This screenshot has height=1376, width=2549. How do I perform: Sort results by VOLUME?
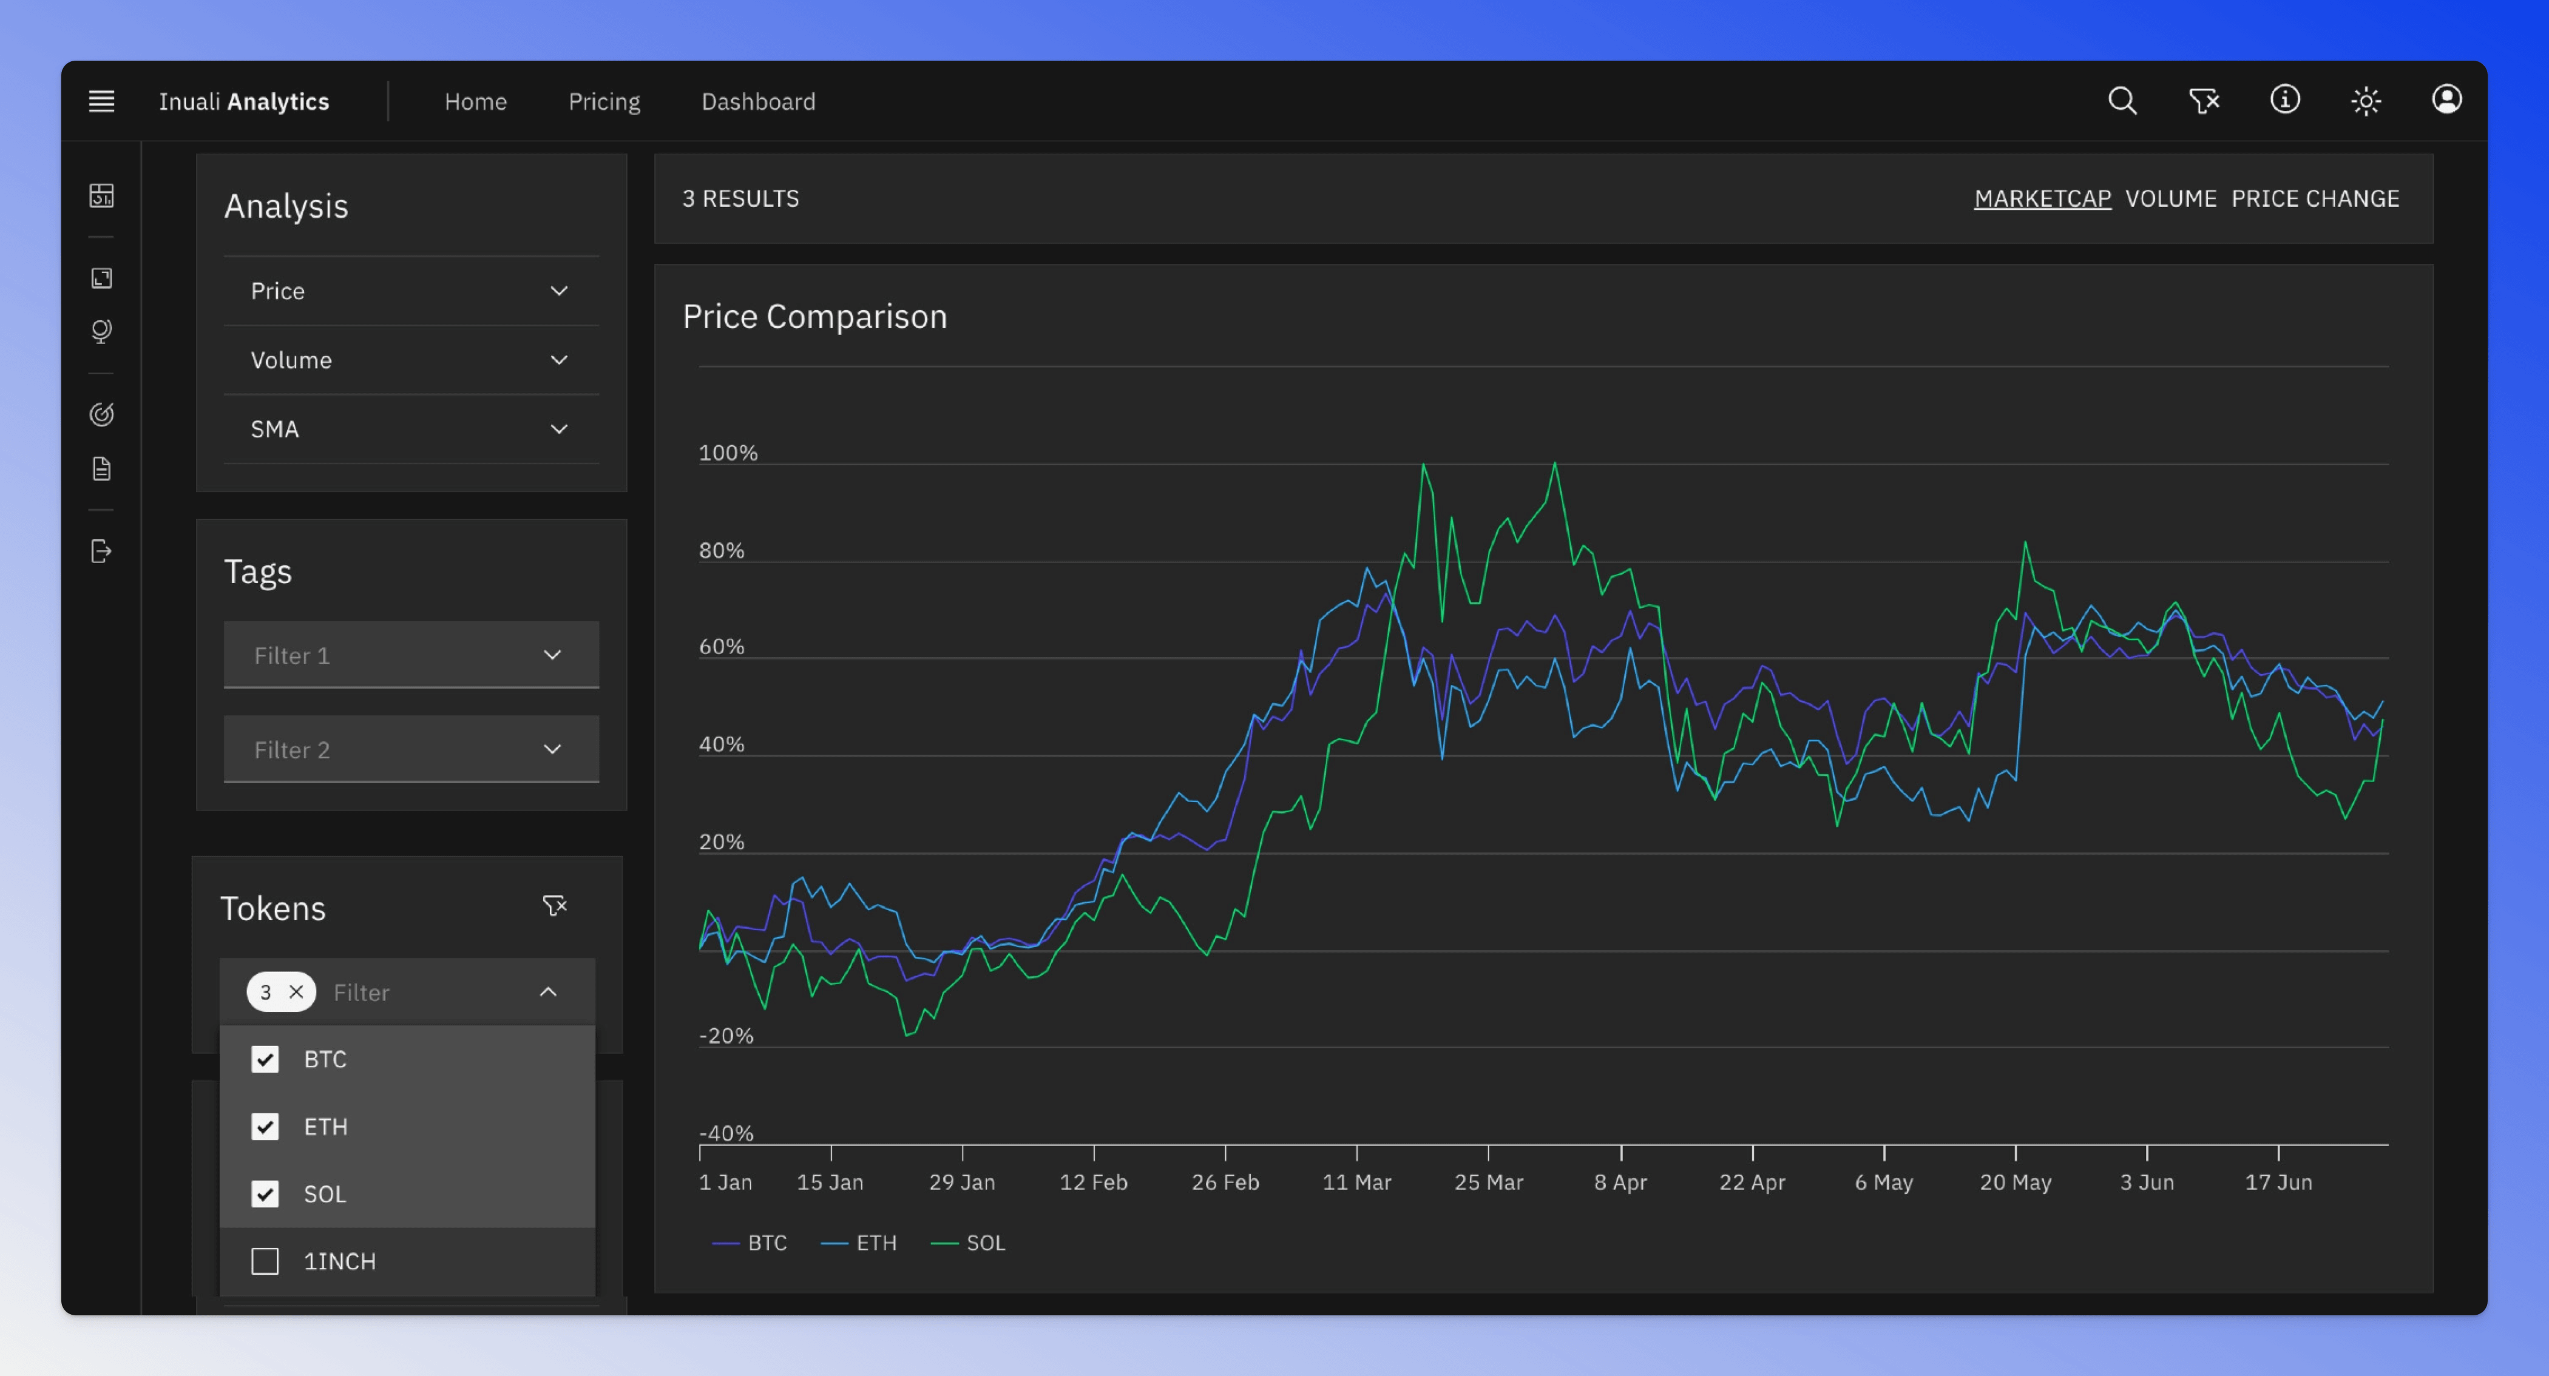tap(2171, 199)
